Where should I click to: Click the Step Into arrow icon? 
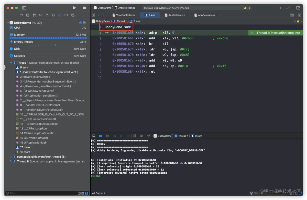tap(121, 136)
